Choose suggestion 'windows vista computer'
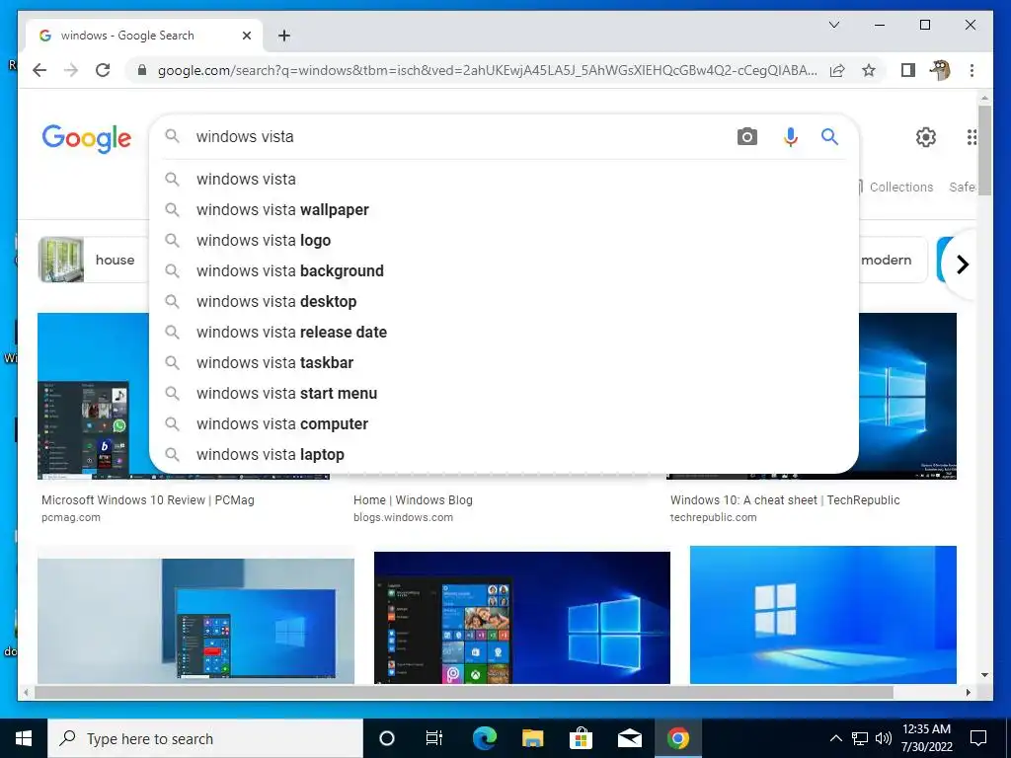 504,424
